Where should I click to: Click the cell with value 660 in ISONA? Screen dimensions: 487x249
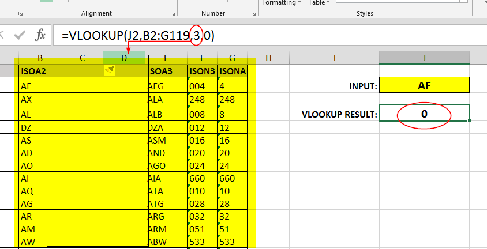point(231,179)
